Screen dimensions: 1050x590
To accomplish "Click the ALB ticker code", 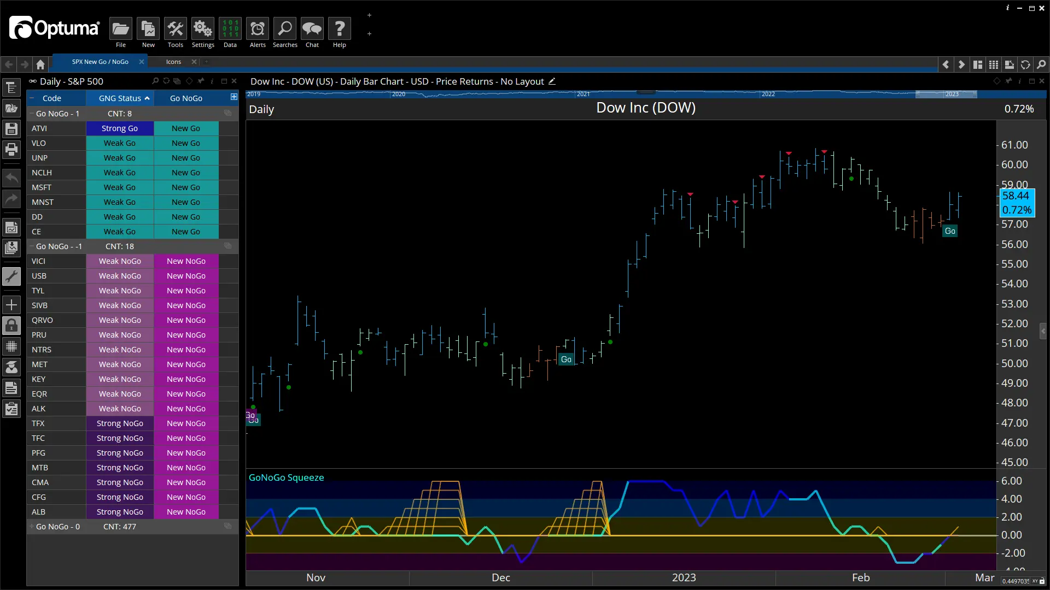I will point(38,512).
